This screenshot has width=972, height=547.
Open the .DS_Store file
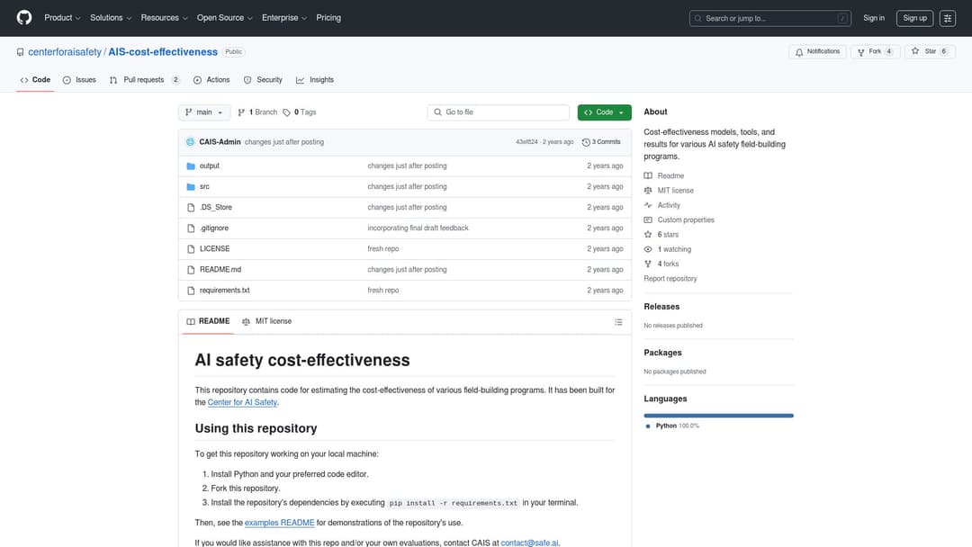click(216, 208)
